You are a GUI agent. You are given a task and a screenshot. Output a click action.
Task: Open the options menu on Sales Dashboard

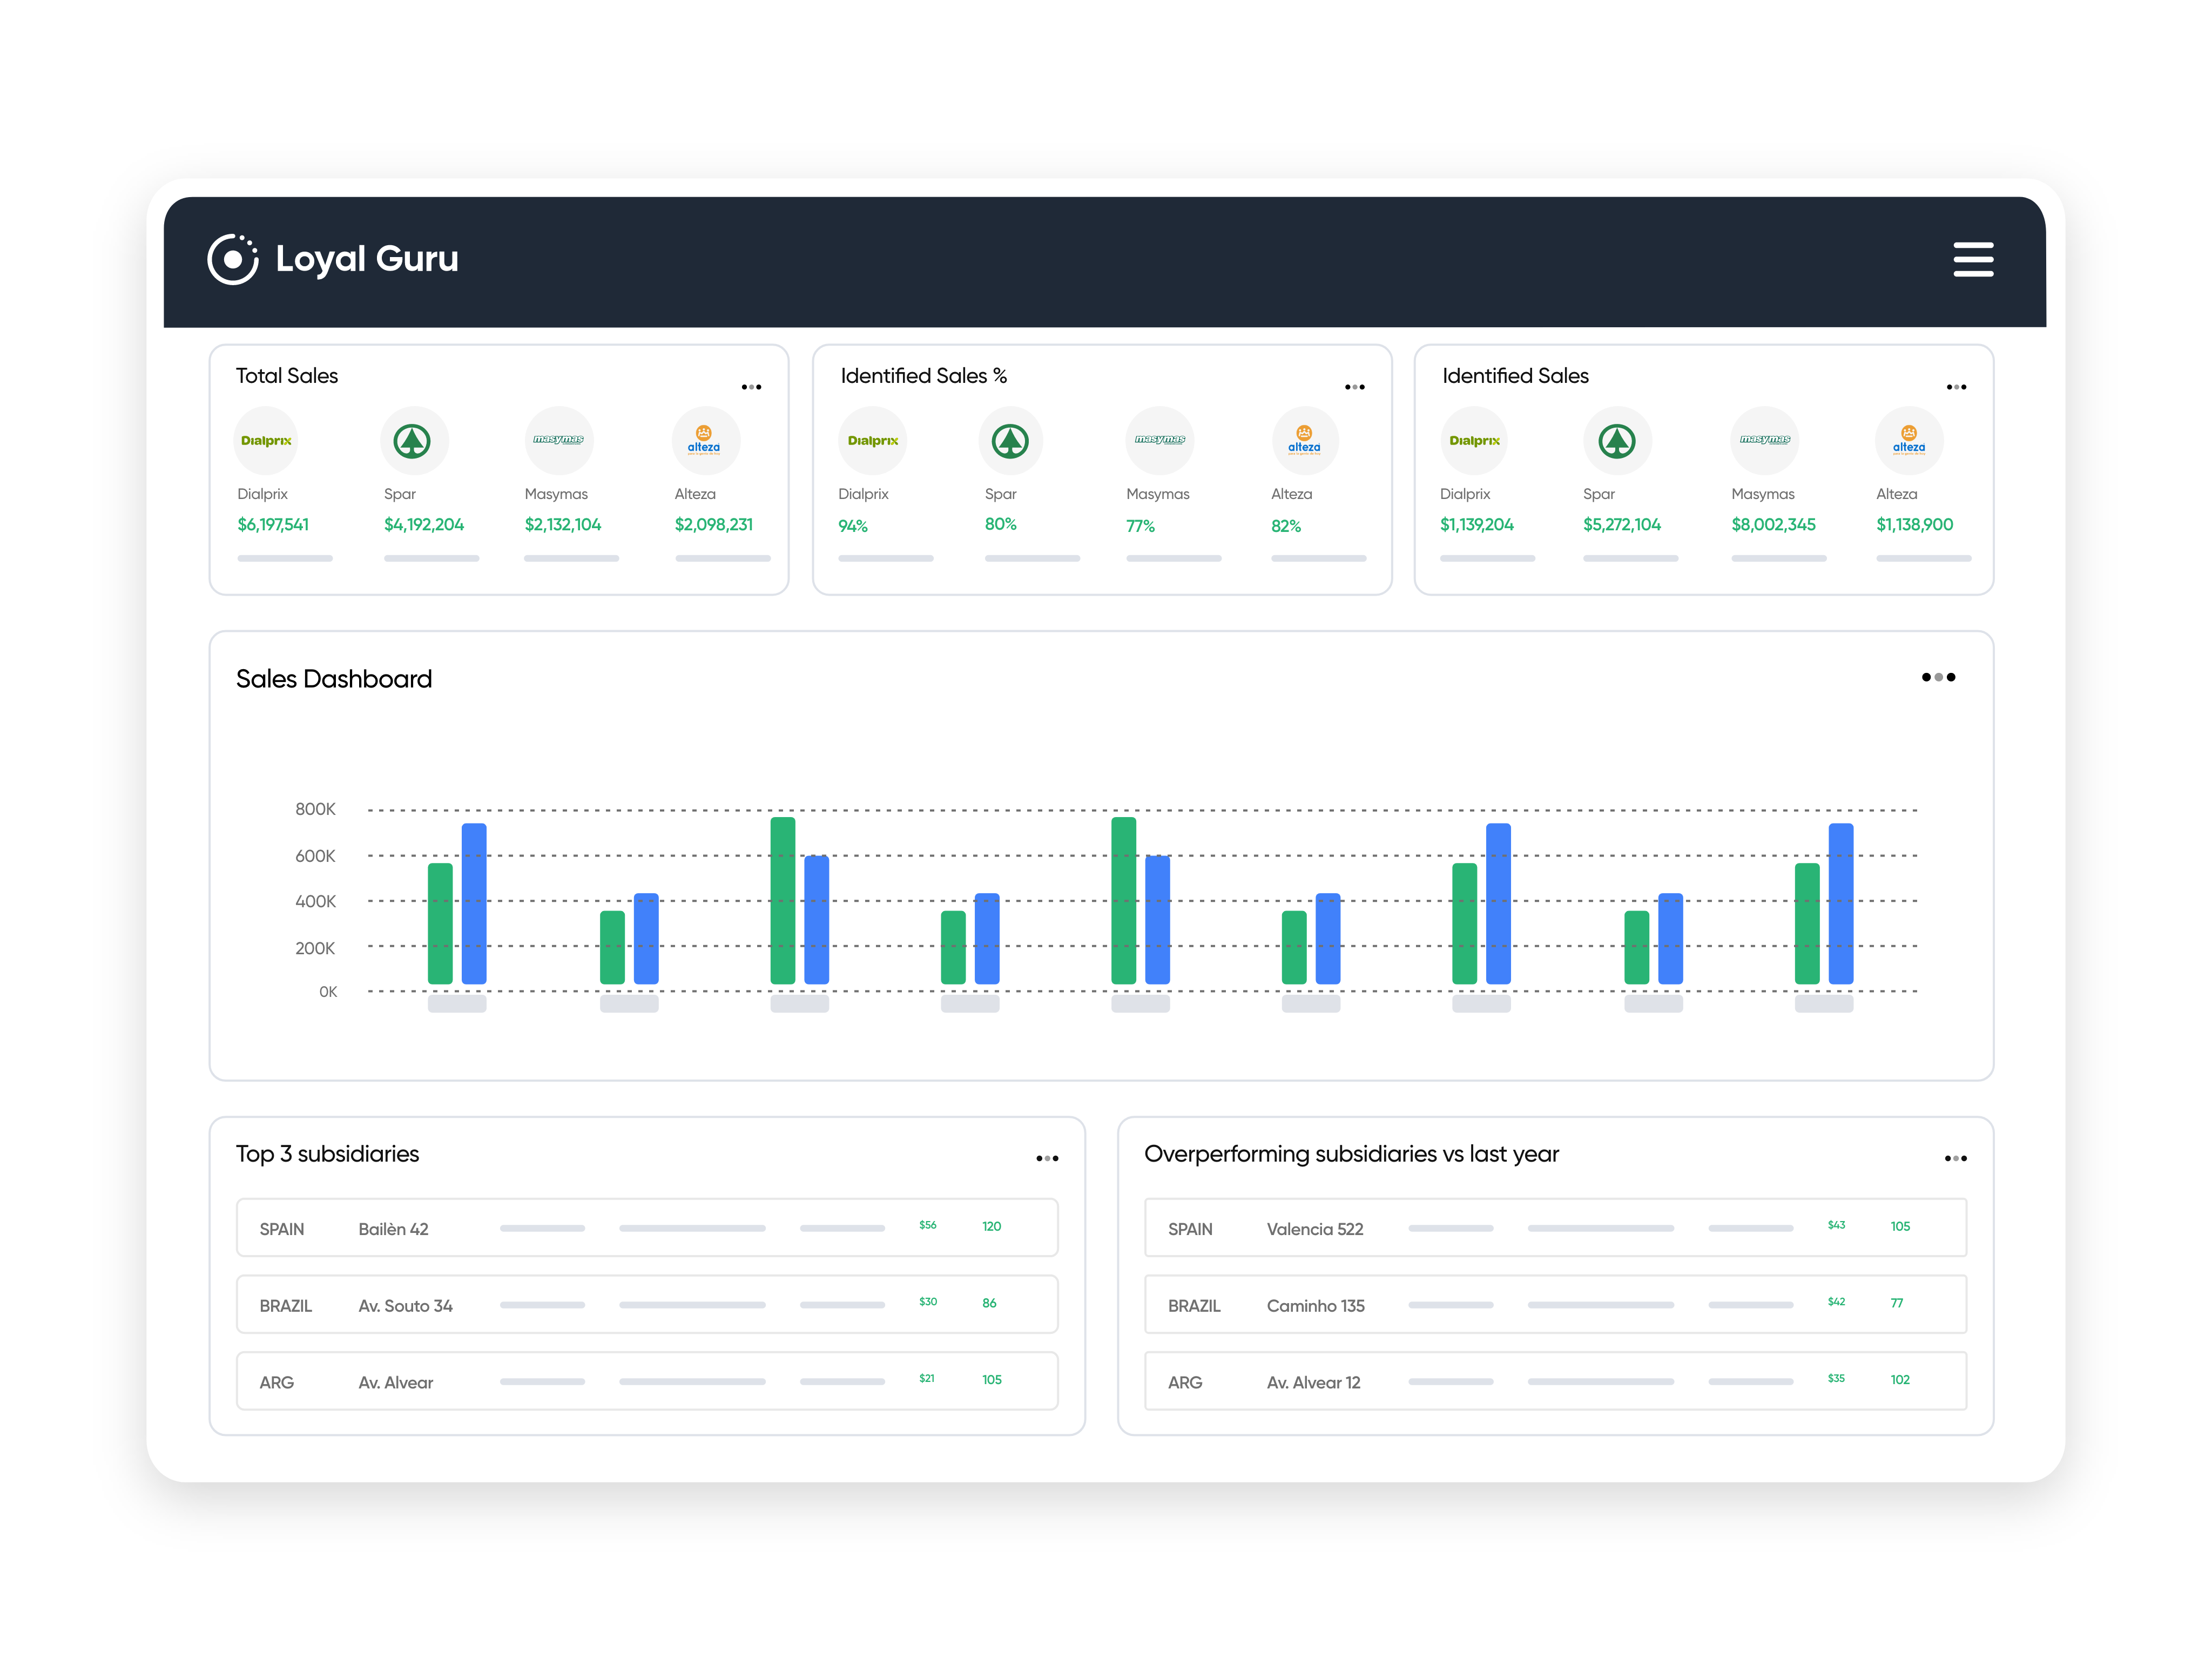click(1940, 677)
